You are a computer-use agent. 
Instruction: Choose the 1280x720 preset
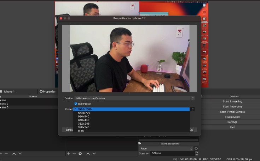pos(131,113)
